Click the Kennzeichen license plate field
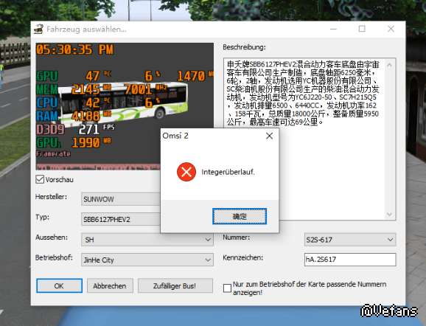This screenshot has height=326, width=426. point(350,260)
